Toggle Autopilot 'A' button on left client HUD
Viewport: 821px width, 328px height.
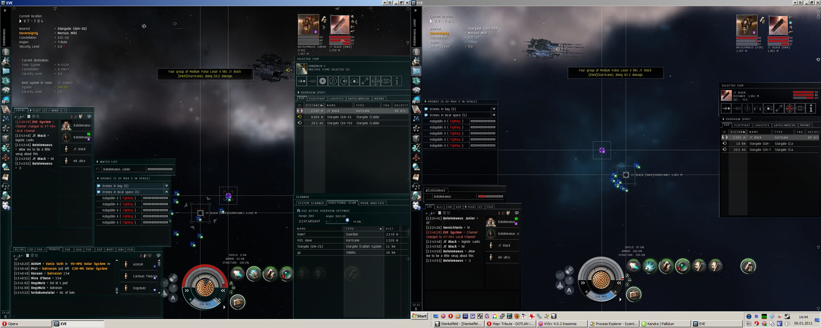173,298
